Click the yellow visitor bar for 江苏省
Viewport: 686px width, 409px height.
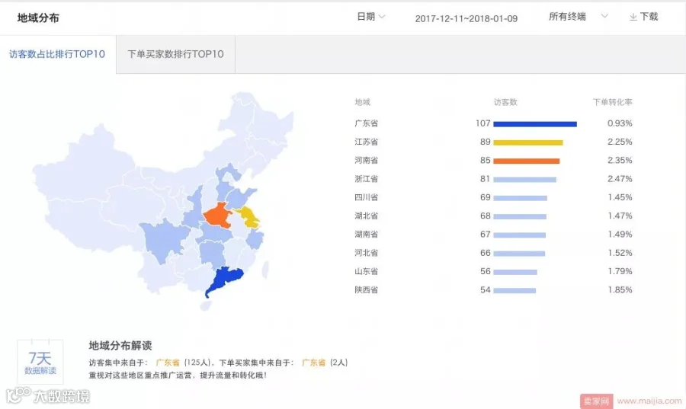coord(528,142)
